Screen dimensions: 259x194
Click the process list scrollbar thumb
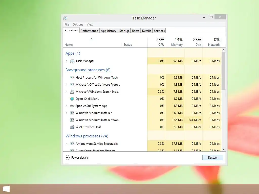[x=224, y=71]
